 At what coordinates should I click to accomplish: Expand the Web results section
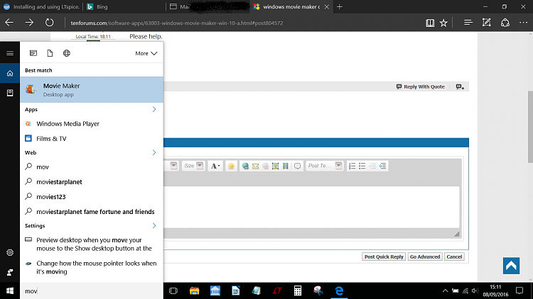154,152
